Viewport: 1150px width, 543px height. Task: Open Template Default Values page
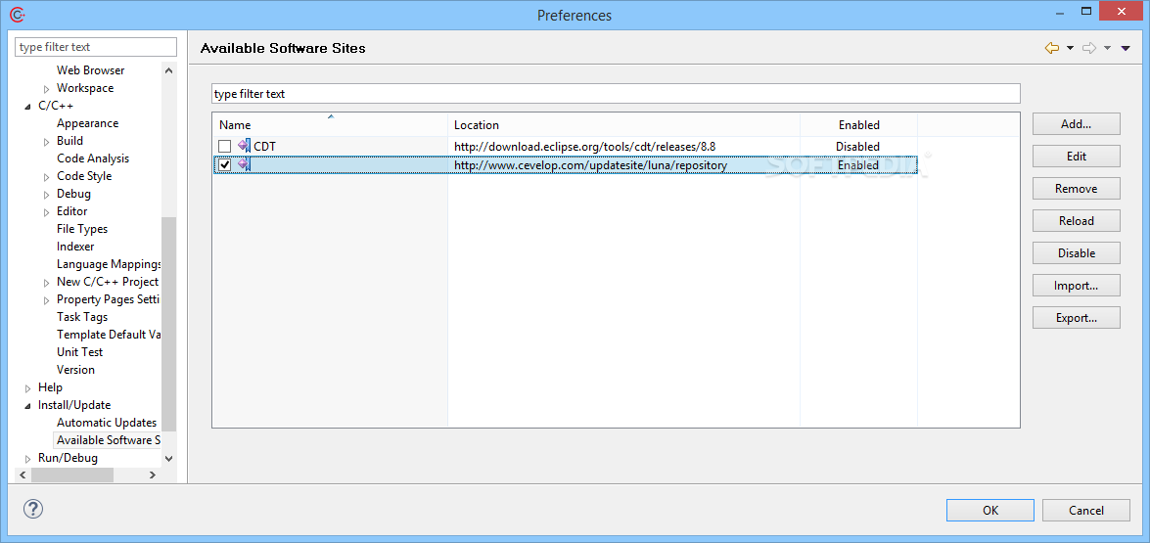109,335
